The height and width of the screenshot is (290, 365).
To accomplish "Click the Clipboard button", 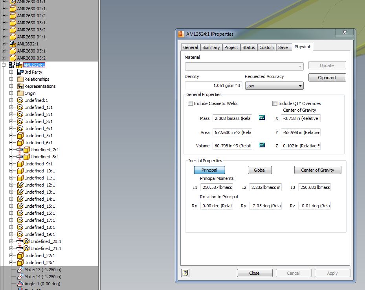I will coord(327,77).
